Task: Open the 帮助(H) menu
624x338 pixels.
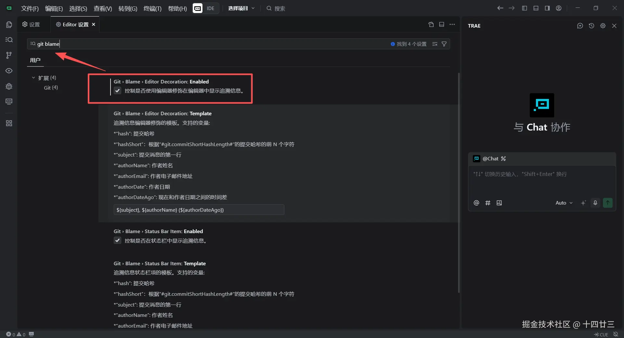Action: point(177,8)
